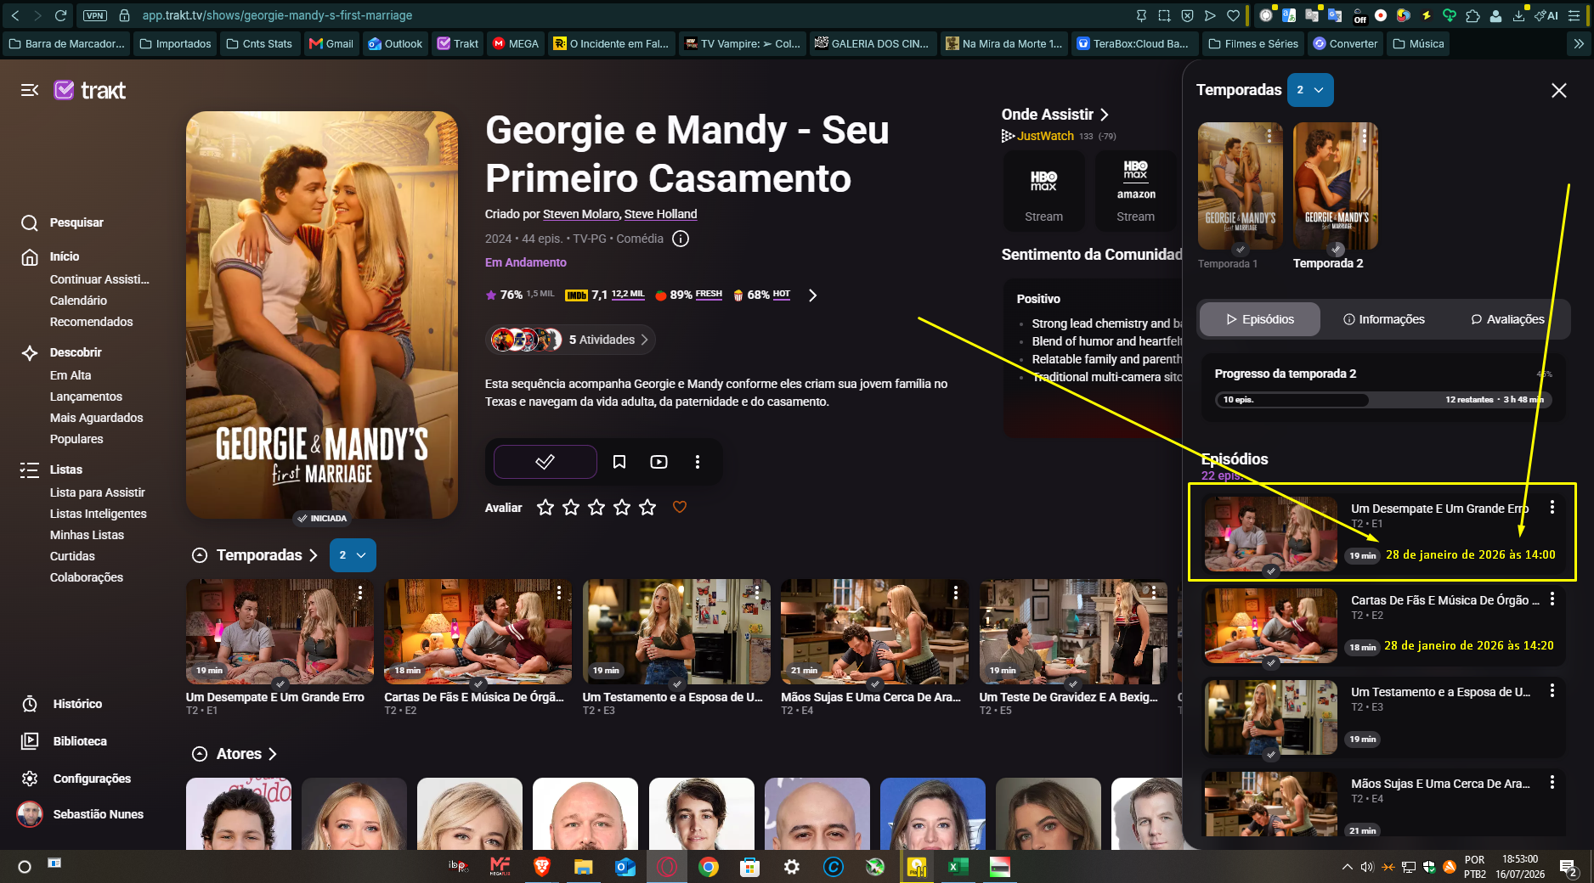
Task: Open Excel from the taskbar
Action: coord(957,867)
